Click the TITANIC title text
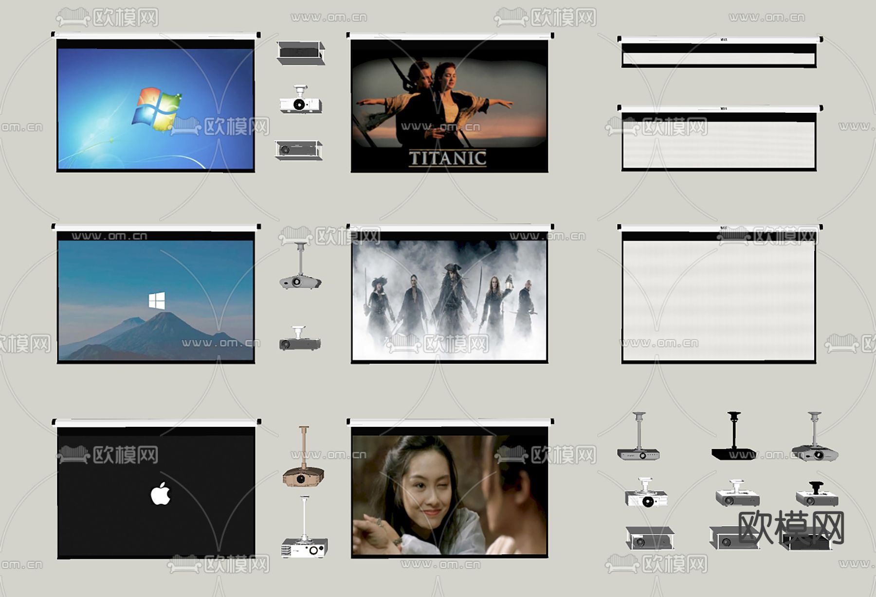Viewport: 876px width, 597px height. (448, 158)
